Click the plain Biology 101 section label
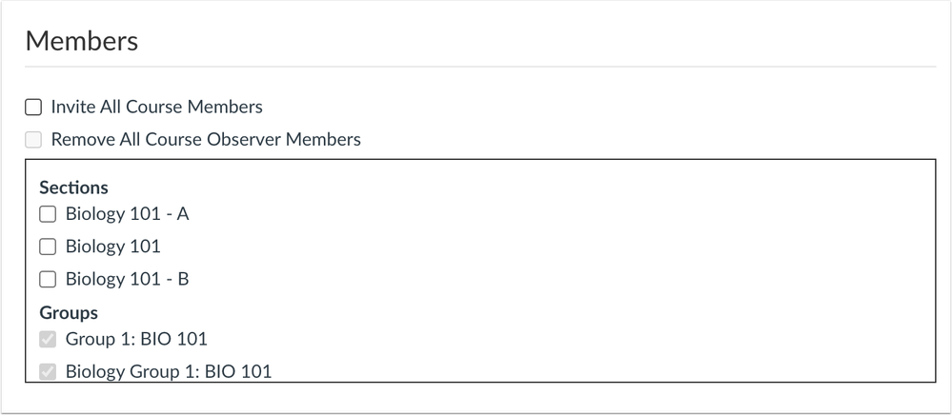The height and width of the screenshot is (415, 952). pyautogui.click(x=113, y=247)
